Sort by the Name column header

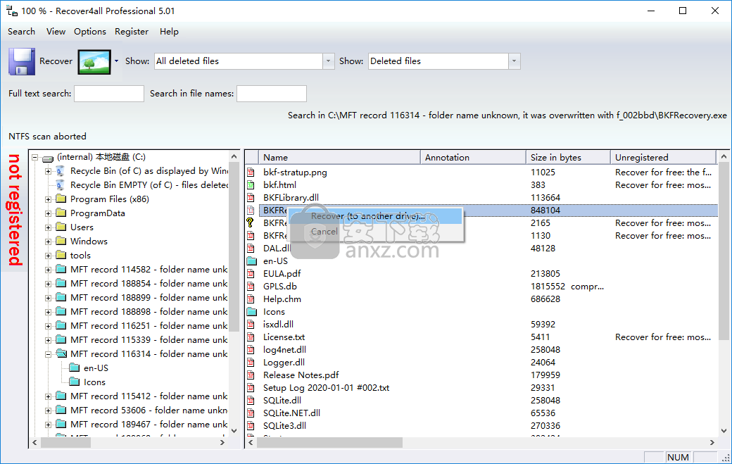(339, 157)
